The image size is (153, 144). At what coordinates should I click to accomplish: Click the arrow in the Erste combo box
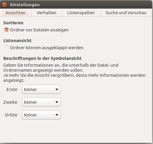(x=57, y=89)
